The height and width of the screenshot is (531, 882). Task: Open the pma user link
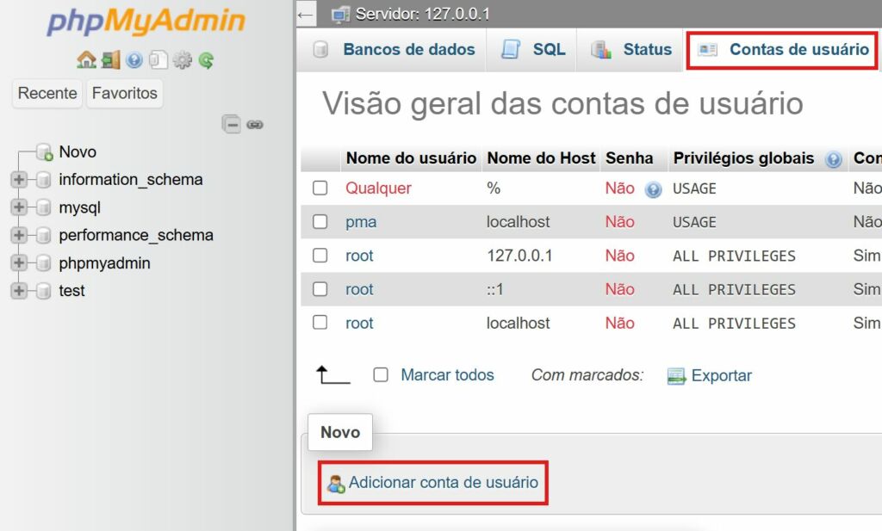click(361, 222)
